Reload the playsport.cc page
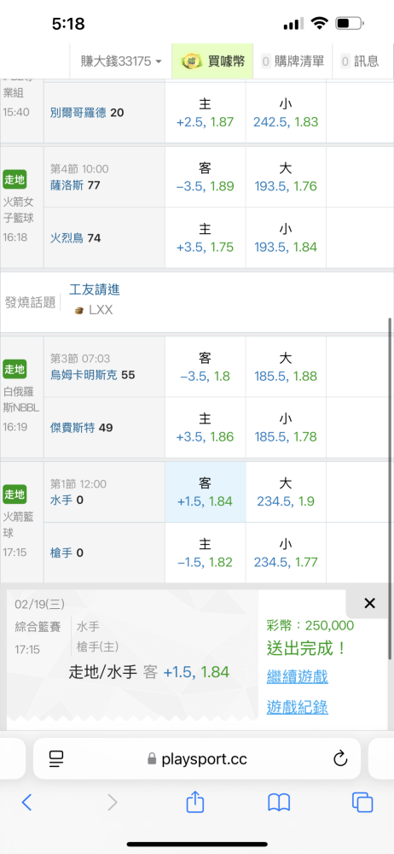Viewport: 394px width, 854px height. [340, 758]
